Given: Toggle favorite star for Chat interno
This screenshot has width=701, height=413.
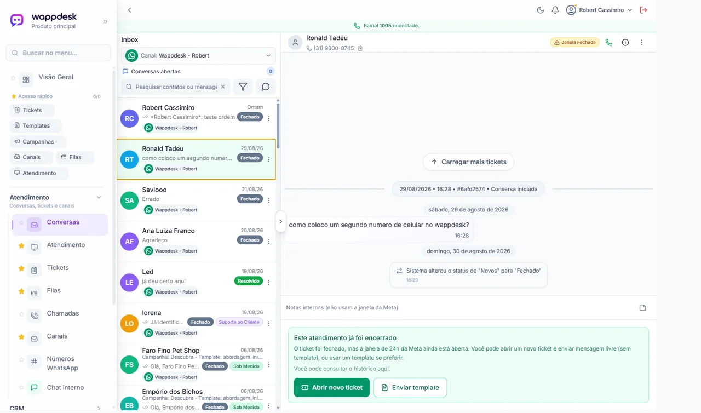Looking at the screenshot, I should [21, 388].
